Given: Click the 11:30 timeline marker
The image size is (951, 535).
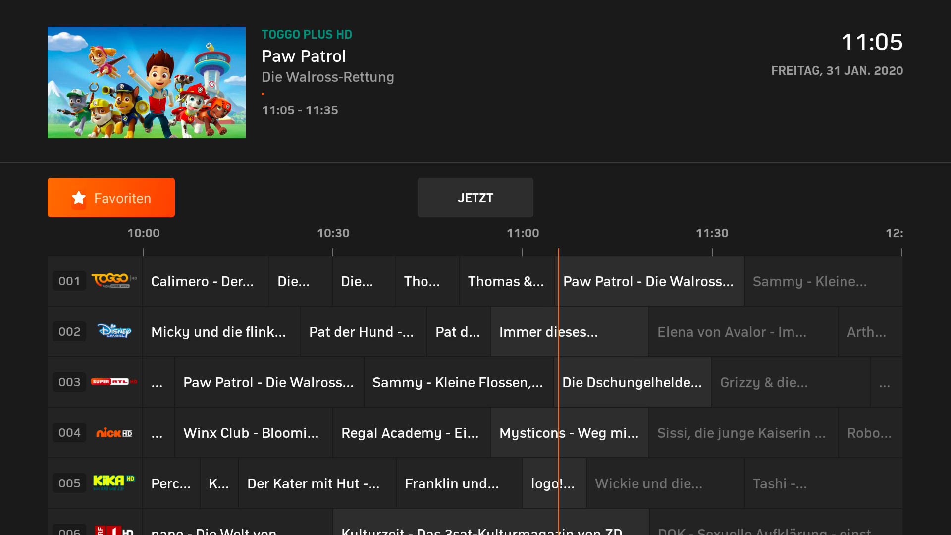Looking at the screenshot, I should point(712,233).
